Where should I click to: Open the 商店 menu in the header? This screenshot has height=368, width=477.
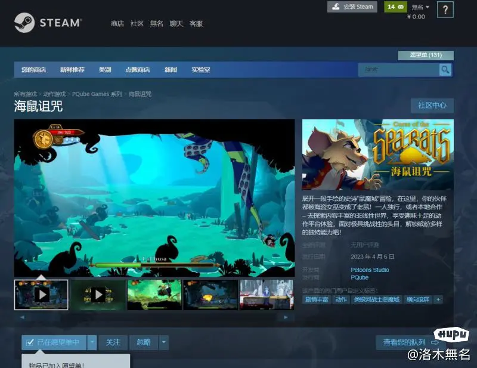click(117, 23)
